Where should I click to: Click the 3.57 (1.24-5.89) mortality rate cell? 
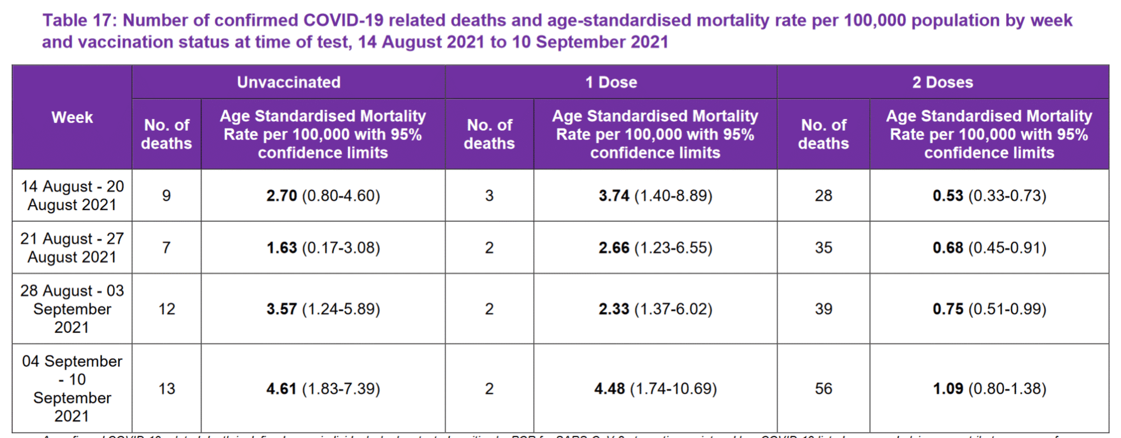tap(323, 309)
